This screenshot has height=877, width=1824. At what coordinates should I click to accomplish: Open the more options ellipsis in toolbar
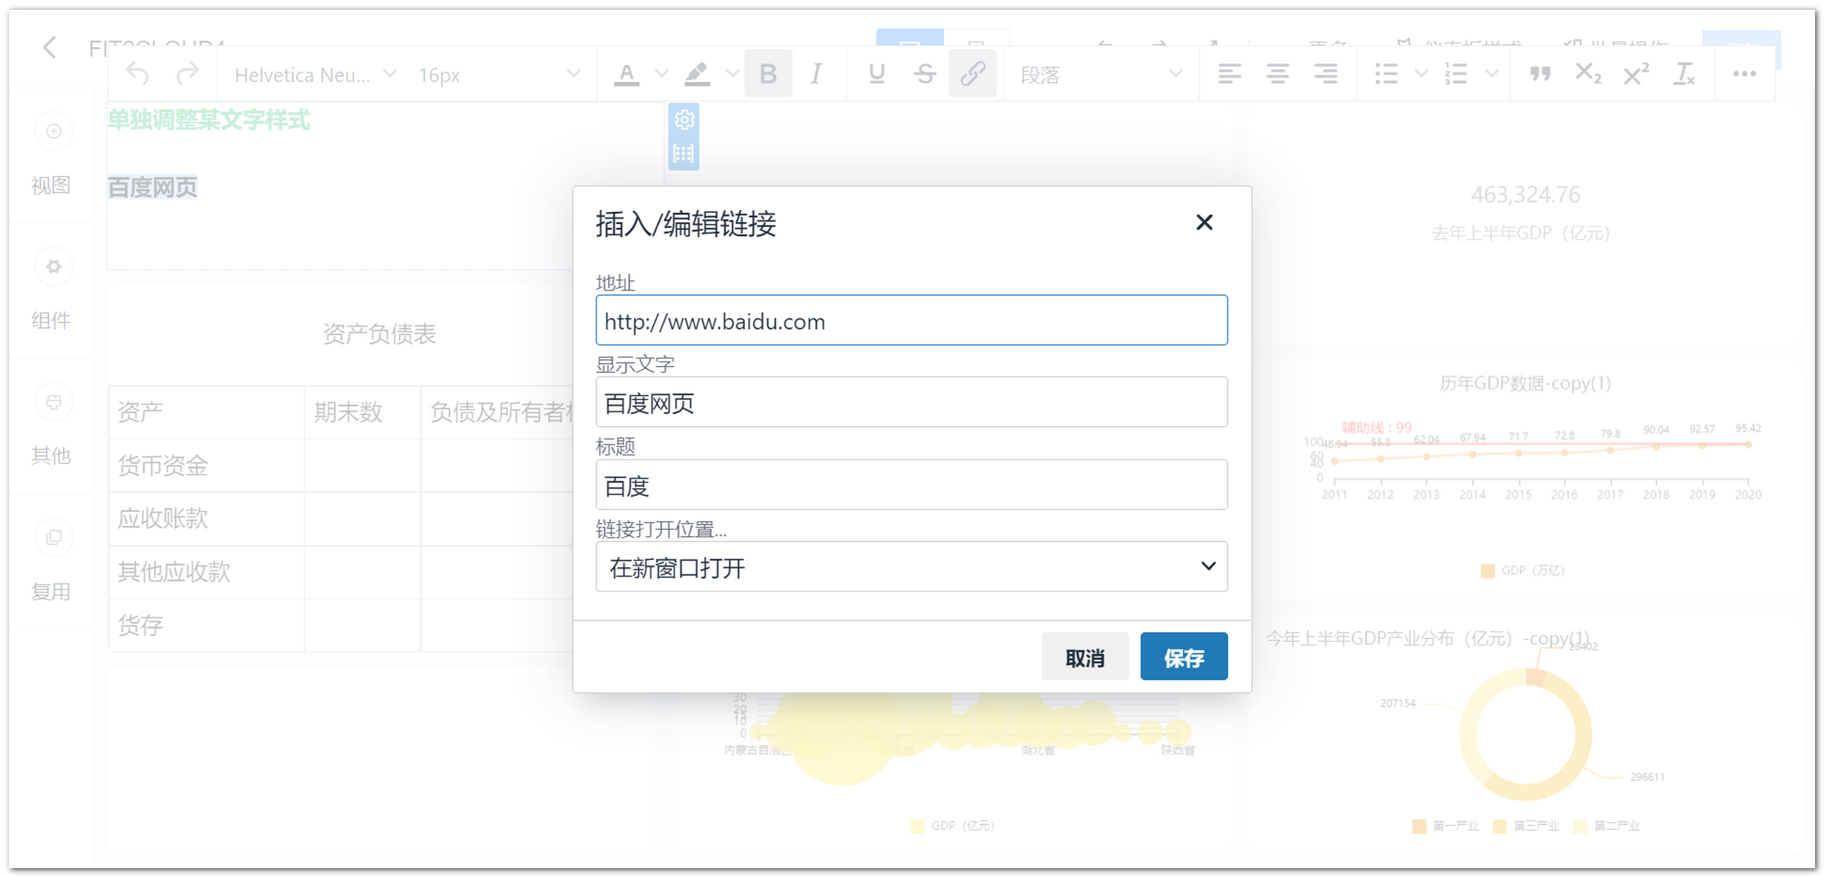1744,74
